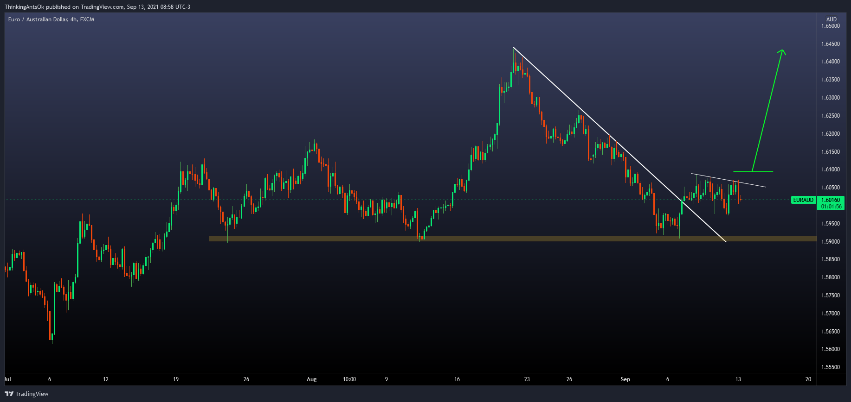This screenshot has height=402, width=851.
Task: Click the 1.63000 price axis label
Action: [x=831, y=98]
